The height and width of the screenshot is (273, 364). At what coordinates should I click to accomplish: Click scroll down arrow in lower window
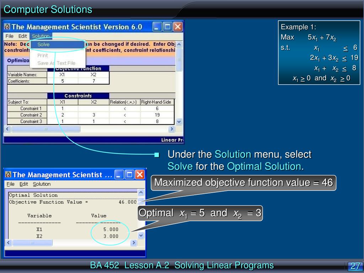coord(141,236)
